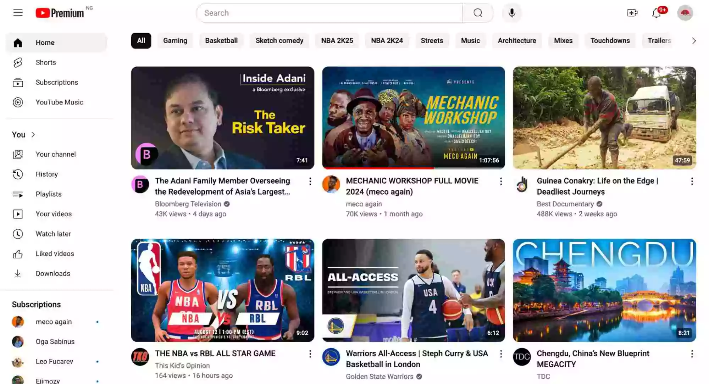Switch to the NBA 2K25 category

click(x=337, y=40)
